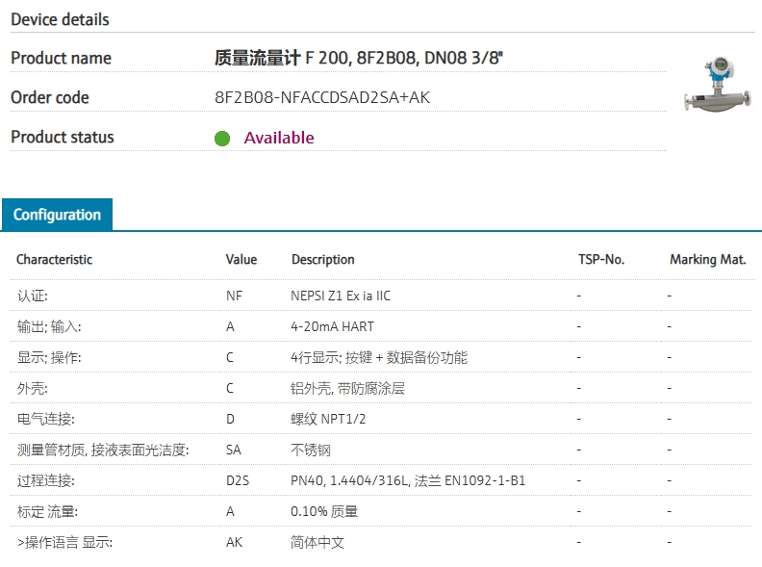The height and width of the screenshot is (567, 762).
Task: Select the PN40, 1.4404/316L flange description
Action: (x=408, y=481)
